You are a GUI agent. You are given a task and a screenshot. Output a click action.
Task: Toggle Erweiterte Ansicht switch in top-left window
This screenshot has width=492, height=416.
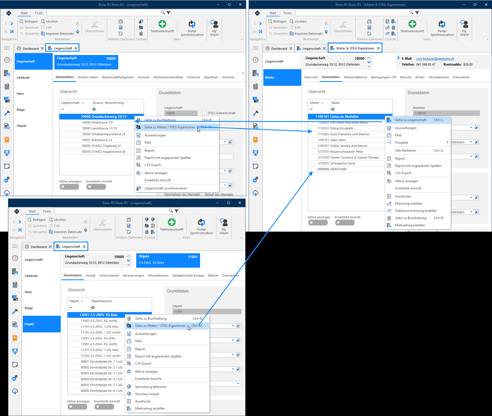tap(96, 187)
